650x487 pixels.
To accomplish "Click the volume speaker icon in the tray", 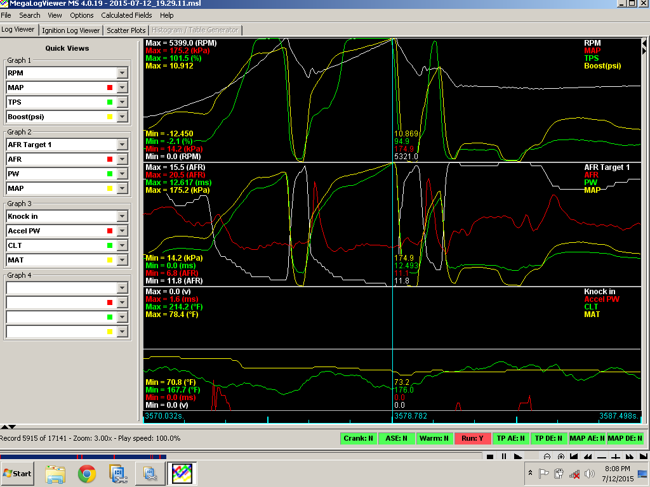I will 590,474.
